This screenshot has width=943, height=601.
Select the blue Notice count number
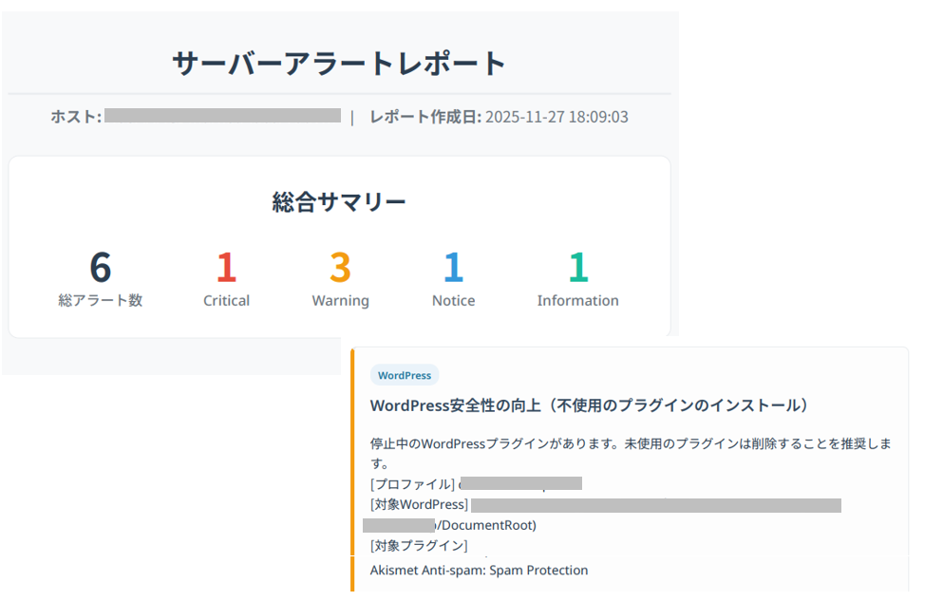click(x=453, y=268)
